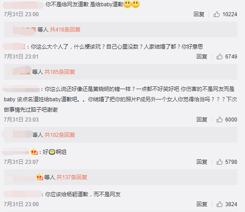
Task: Click crown badge in 137 replies row
Action: [39, 177]
